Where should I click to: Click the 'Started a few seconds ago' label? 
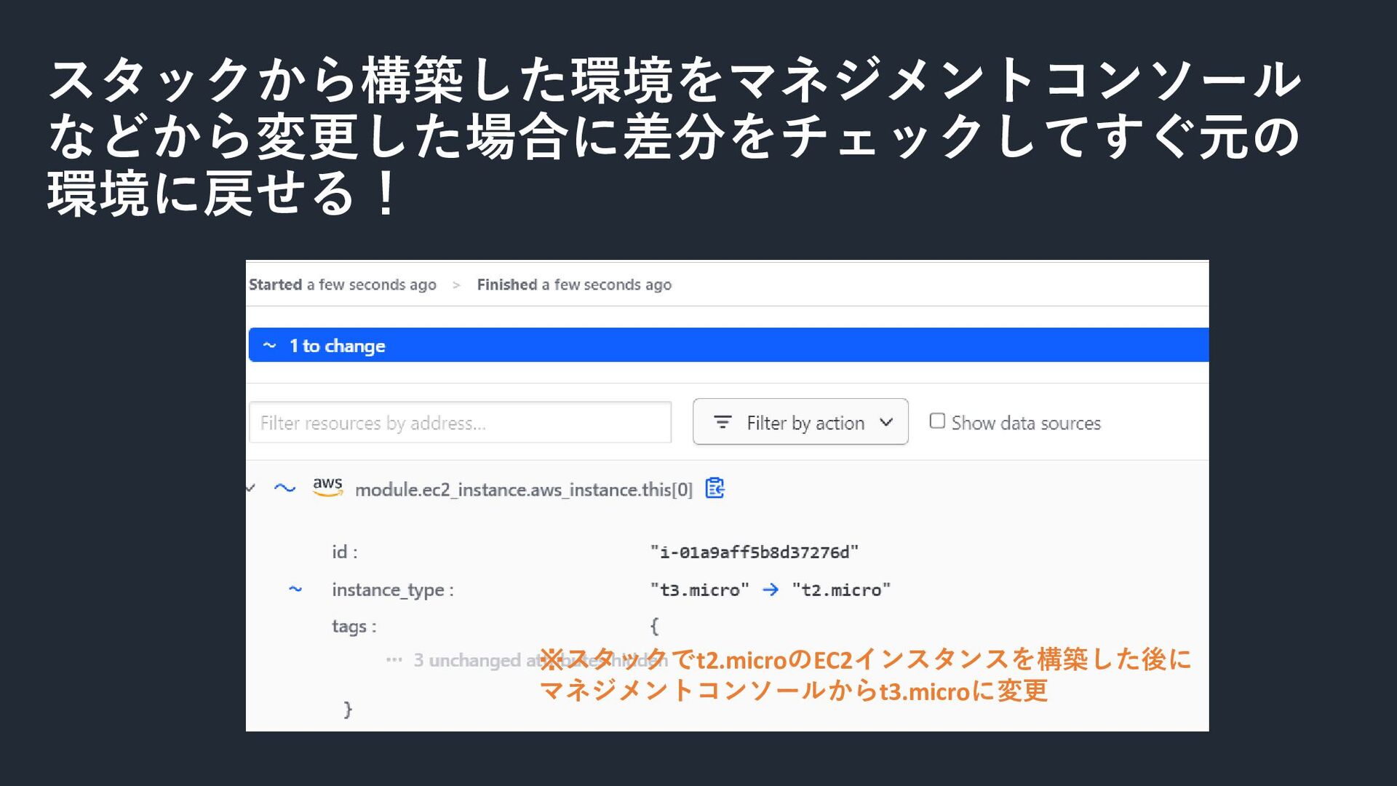click(343, 285)
